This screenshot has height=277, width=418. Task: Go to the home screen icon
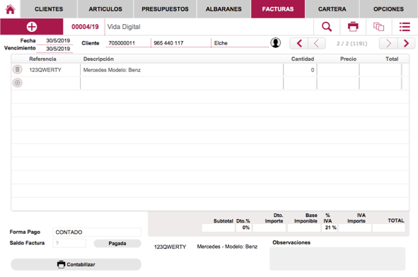(10, 9)
